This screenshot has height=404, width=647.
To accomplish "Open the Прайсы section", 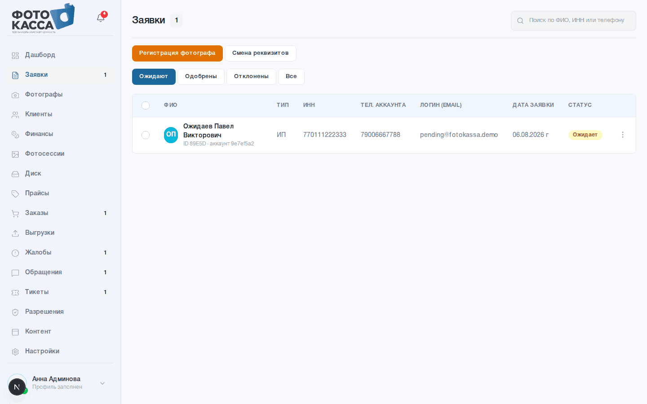I will click(x=60, y=193).
